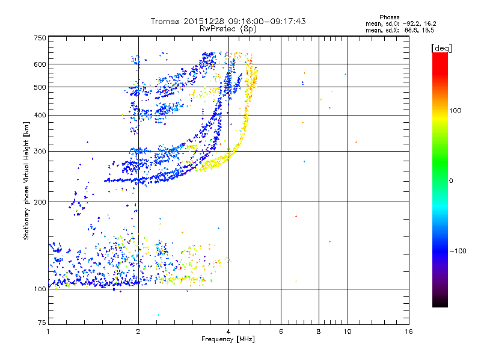Click the 'Phases' header text

tap(389, 17)
